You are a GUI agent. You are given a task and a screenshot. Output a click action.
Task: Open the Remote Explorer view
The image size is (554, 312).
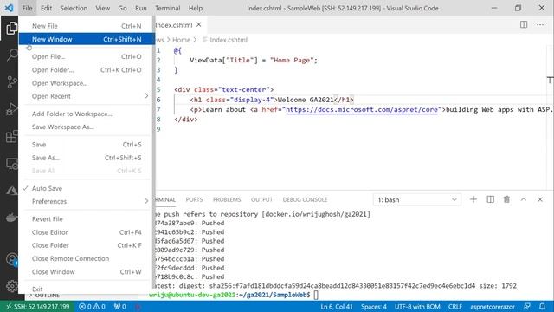point(11,164)
